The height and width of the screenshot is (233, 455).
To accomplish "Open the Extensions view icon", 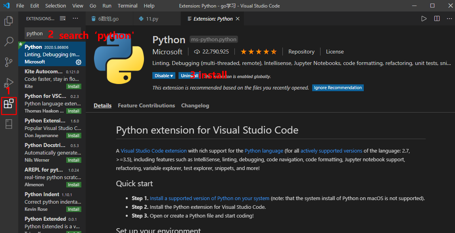I will coord(9,105).
